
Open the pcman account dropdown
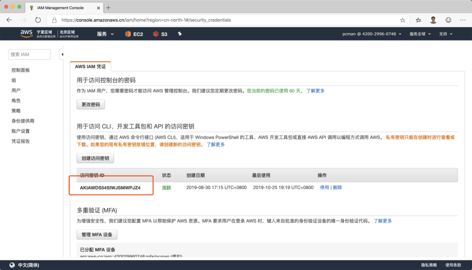coord(372,34)
